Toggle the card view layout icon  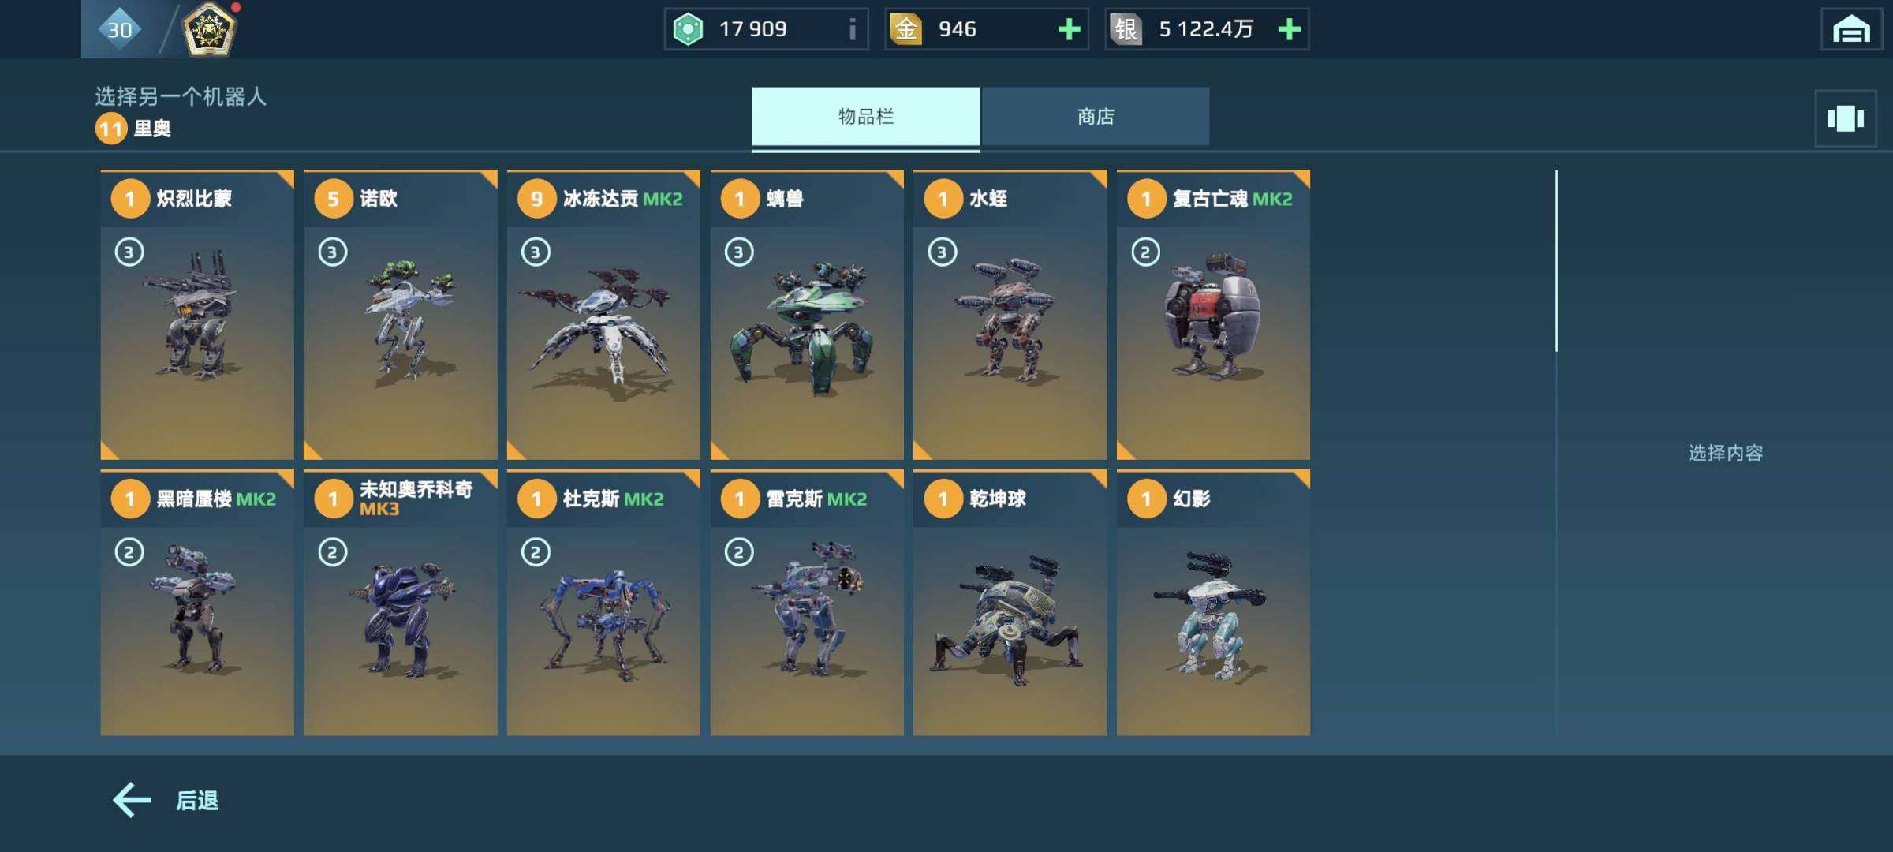point(1846,118)
